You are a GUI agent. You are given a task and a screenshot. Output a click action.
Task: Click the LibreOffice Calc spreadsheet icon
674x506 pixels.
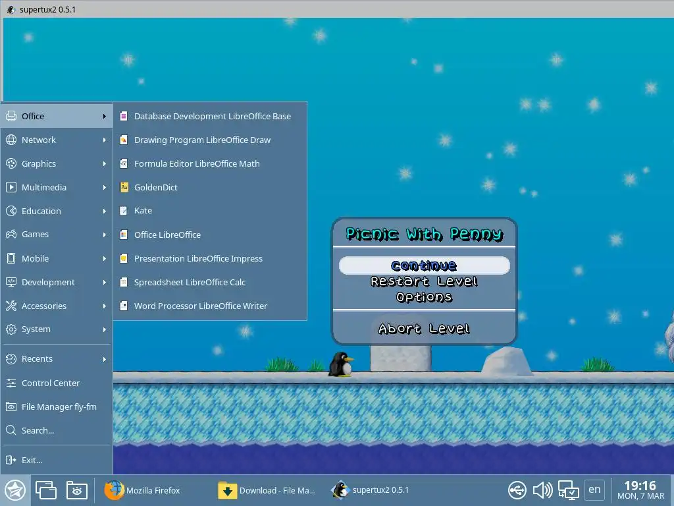(x=124, y=282)
